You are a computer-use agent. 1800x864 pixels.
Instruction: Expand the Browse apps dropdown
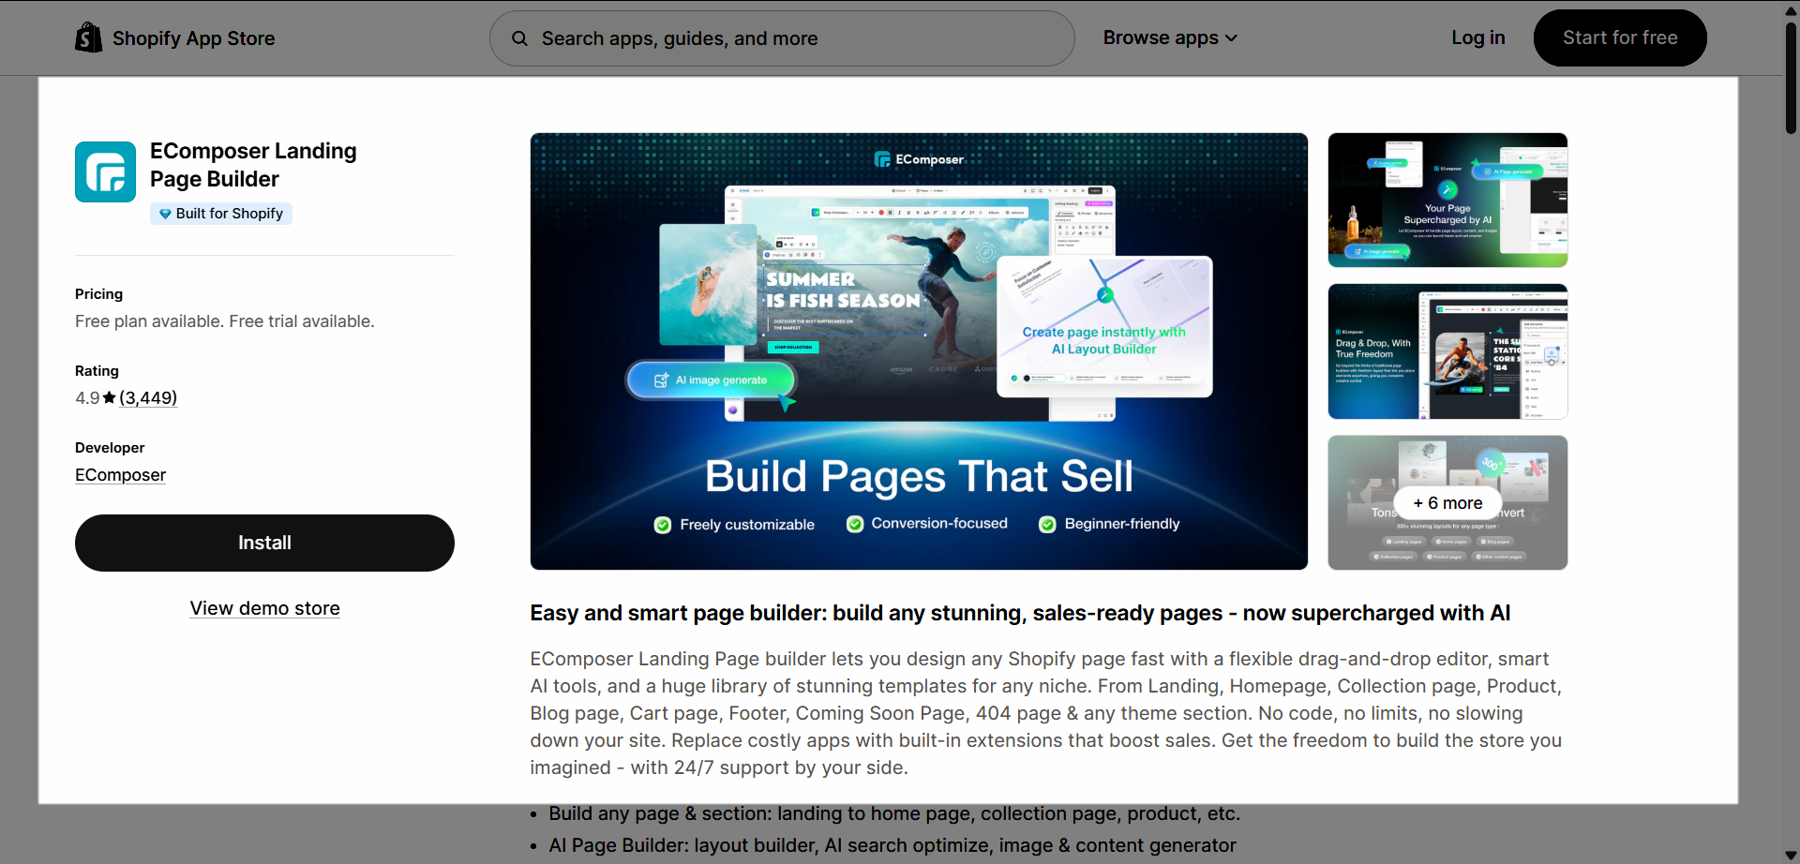tap(1170, 37)
